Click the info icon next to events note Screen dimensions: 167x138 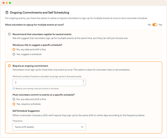click(14, 88)
